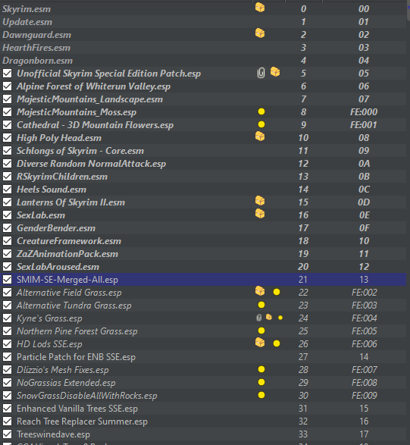Click the yellow dot flag for MajesticMountains_Moss.esp
Image resolution: width=410 pixels, height=445 pixels.
coord(261,111)
